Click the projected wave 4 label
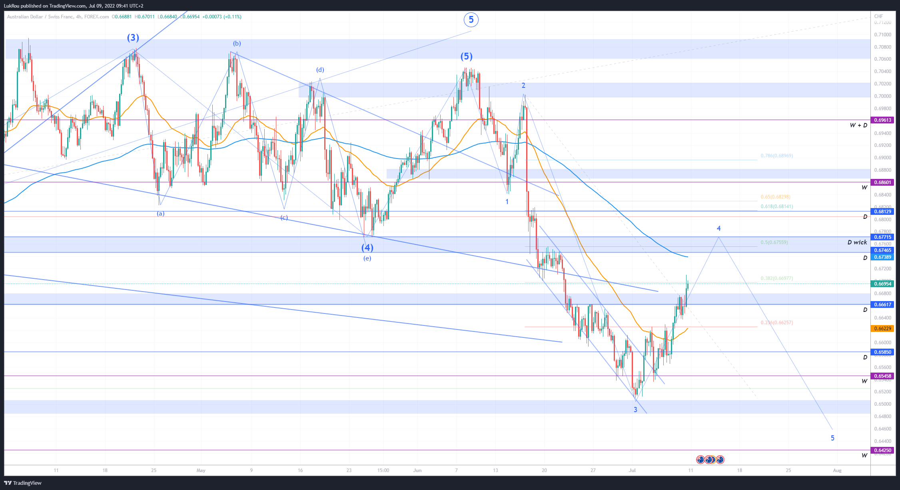 click(x=718, y=228)
